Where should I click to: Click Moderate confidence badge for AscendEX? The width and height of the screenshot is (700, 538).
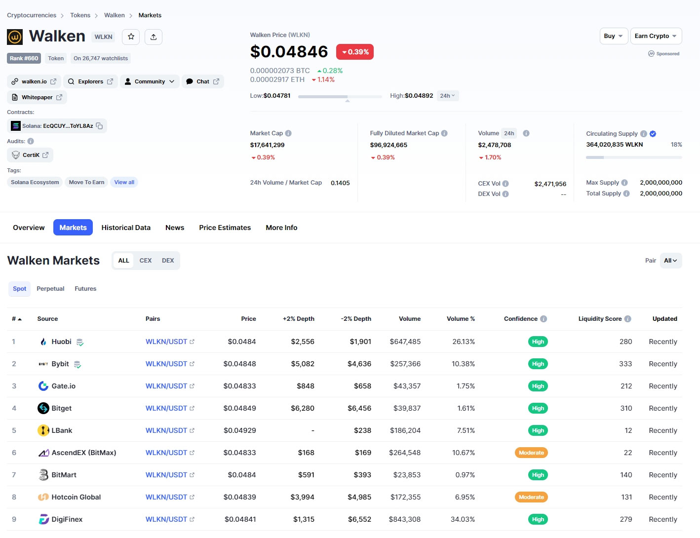tap(531, 453)
